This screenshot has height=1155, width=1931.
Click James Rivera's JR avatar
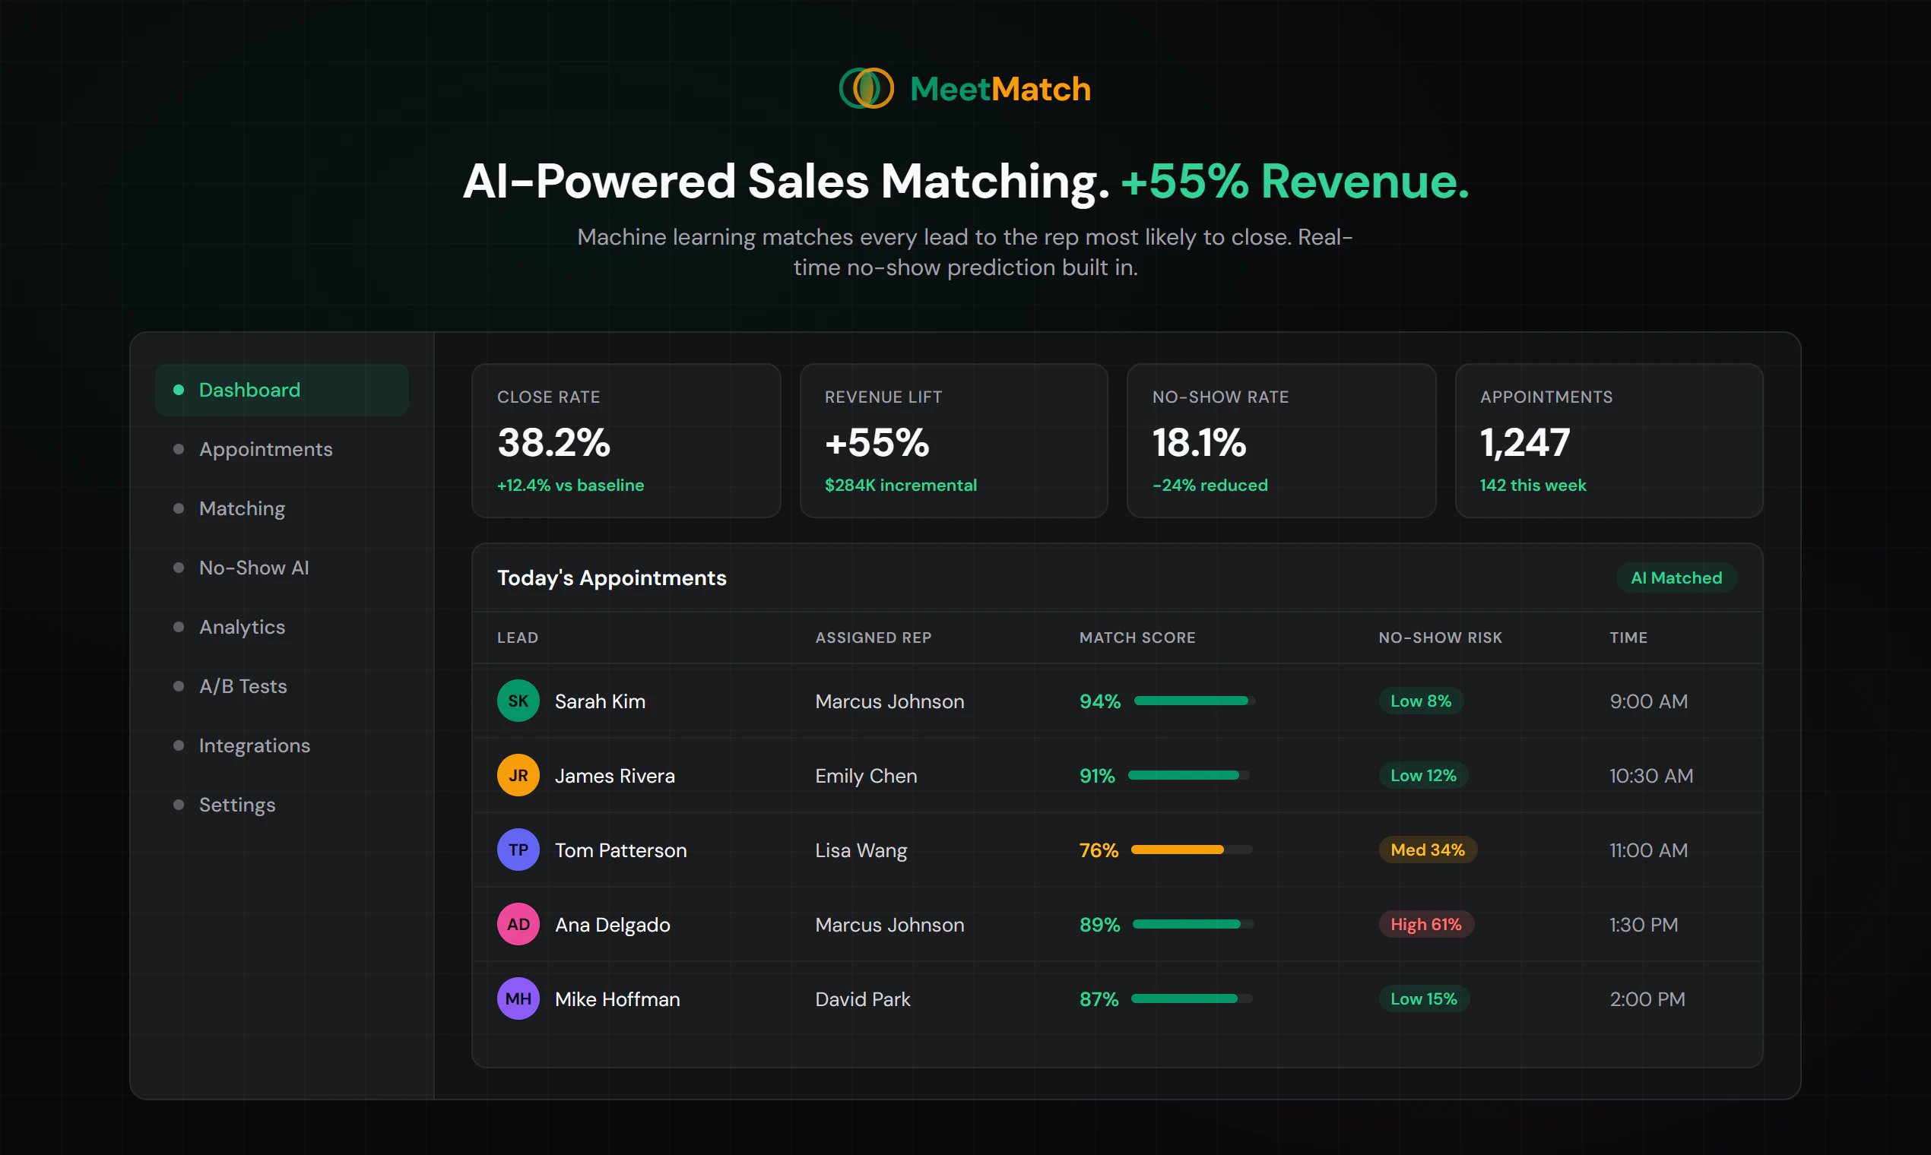[x=518, y=775]
